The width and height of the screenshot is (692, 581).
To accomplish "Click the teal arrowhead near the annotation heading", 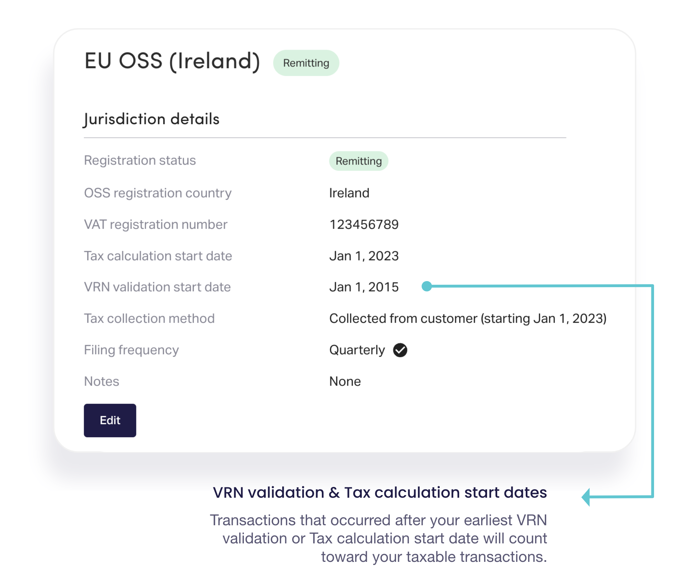I will pyautogui.click(x=586, y=497).
